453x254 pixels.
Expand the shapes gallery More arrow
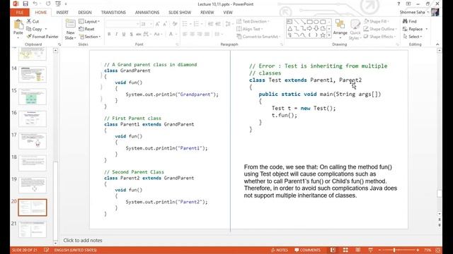329,35
